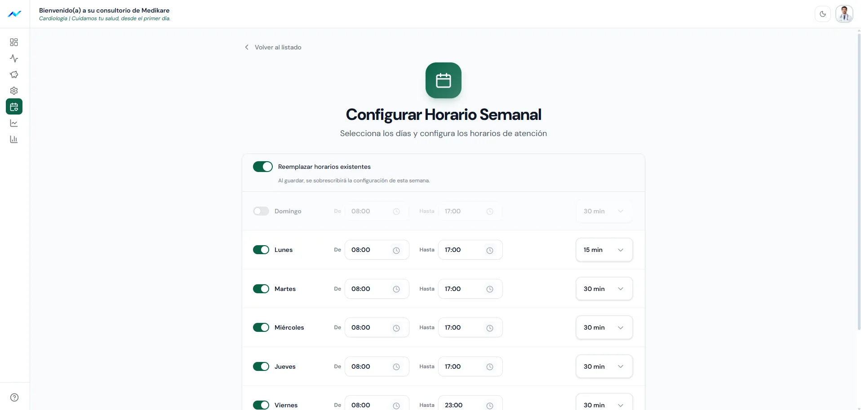Disable the Jueves toggle
The width and height of the screenshot is (861, 410).
pos(261,366)
